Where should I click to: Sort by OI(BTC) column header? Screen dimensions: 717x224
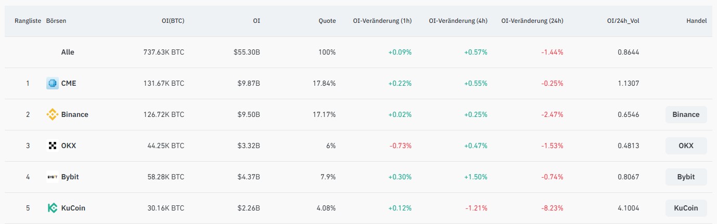tap(173, 21)
